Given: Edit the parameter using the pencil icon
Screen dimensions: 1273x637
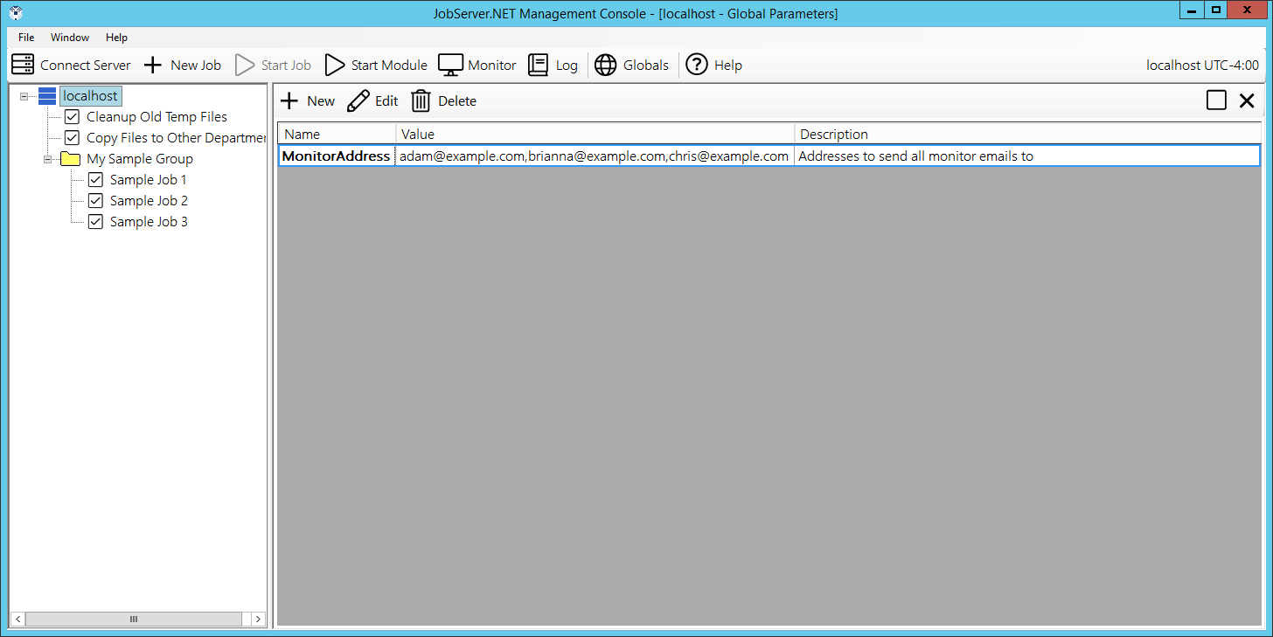Looking at the screenshot, I should point(358,101).
